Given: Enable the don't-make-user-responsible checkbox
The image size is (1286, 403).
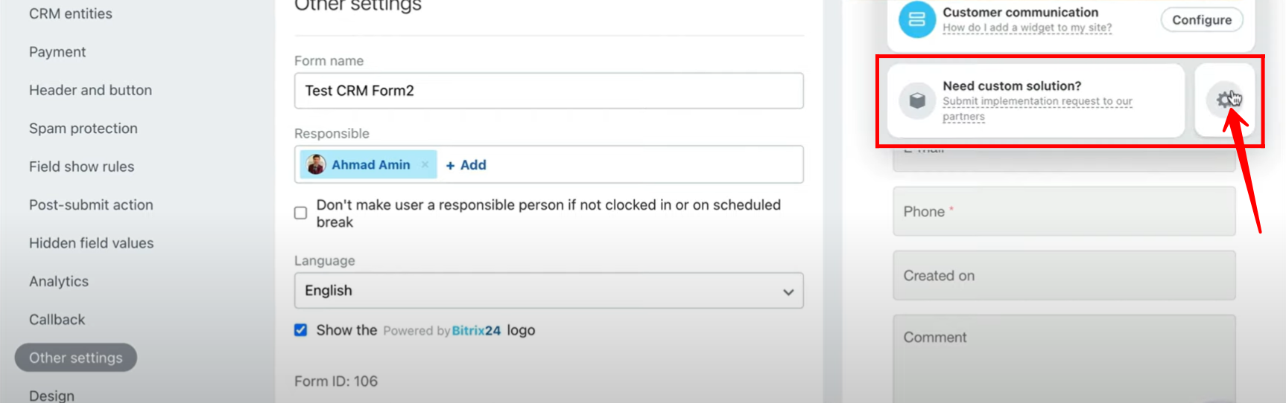Looking at the screenshot, I should pyautogui.click(x=300, y=213).
